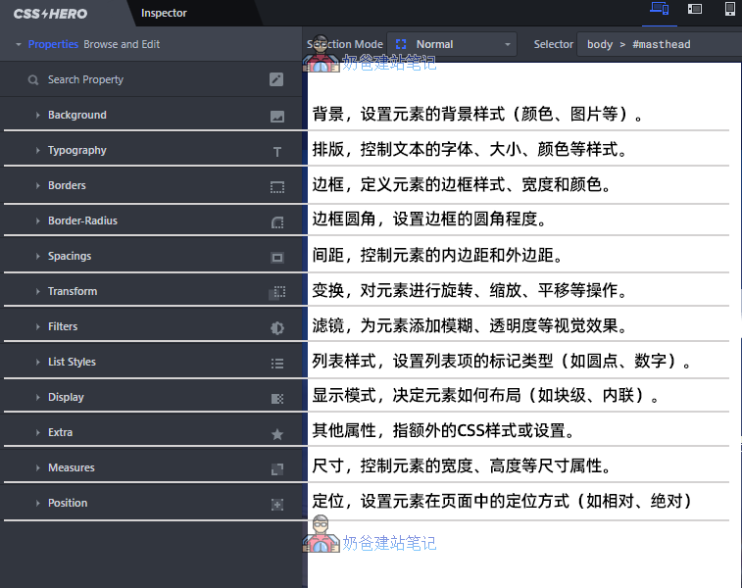Collapse the Properties panel header arrow
Viewport: 742px width, 588px height.
(19, 44)
